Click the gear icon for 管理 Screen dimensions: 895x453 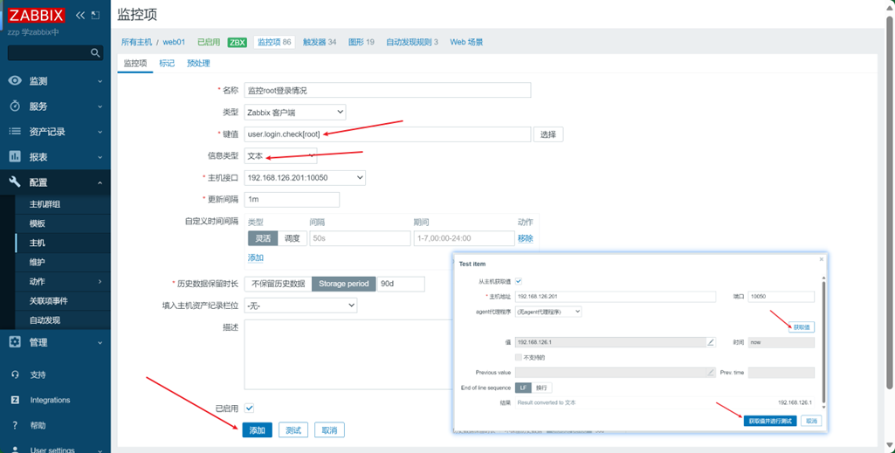[x=15, y=342]
